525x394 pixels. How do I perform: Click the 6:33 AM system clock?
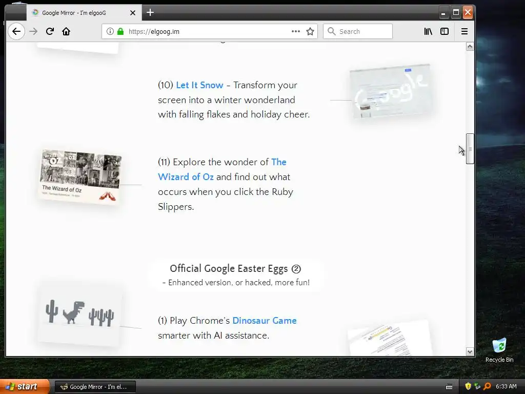[x=506, y=386]
